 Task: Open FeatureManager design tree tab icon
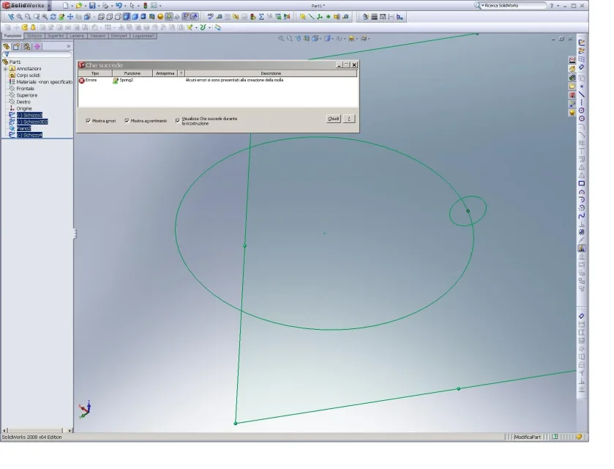click(x=7, y=46)
